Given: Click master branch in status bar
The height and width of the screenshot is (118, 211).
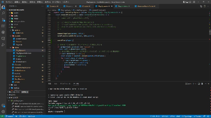Looking at the screenshot, I should click(x=9, y=116).
